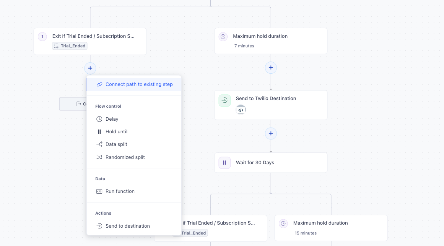Click the clock icon on Maximum hold duration 7 minutes

point(223,36)
